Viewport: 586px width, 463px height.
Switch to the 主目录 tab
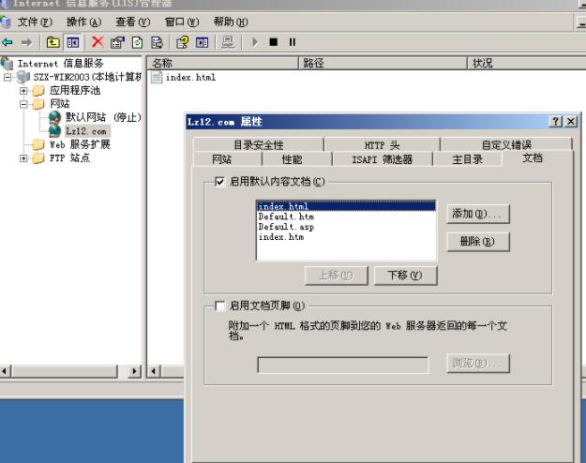(x=467, y=159)
